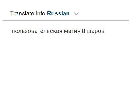
Task: Click end of the translated text line
Action: [104, 31]
